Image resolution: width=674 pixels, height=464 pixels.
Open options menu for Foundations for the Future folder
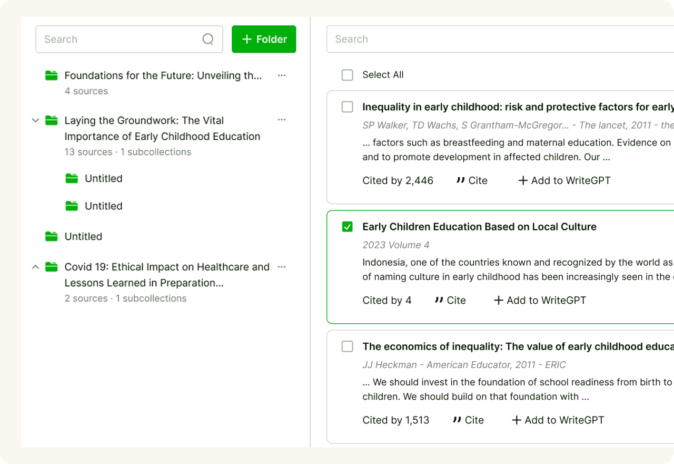click(x=282, y=75)
